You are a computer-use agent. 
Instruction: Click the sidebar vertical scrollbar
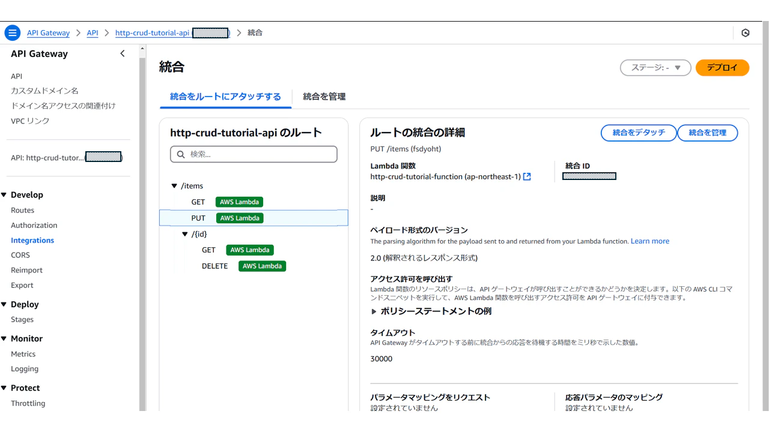click(x=142, y=234)
